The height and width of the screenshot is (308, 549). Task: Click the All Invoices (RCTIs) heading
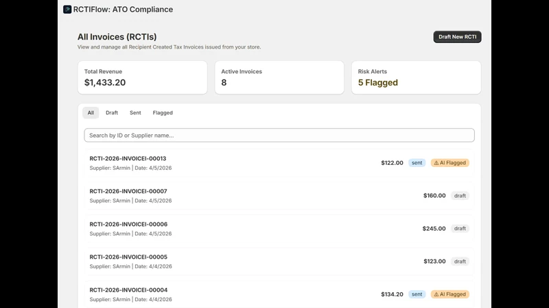(x=117, y=37)
